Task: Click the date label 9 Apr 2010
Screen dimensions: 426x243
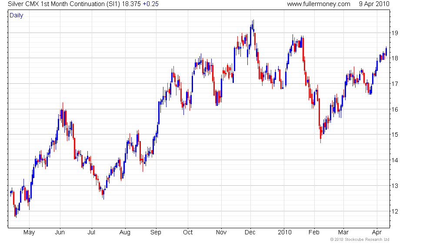Action: [374, 4]
